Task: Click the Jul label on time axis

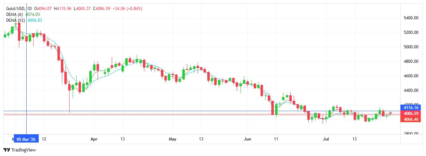Action: (x=325, y=139)
